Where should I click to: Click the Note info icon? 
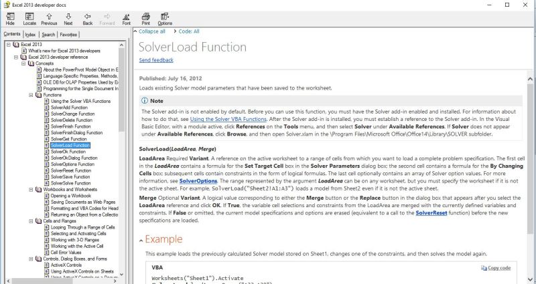pyautogui.click(x=145, y=101)
